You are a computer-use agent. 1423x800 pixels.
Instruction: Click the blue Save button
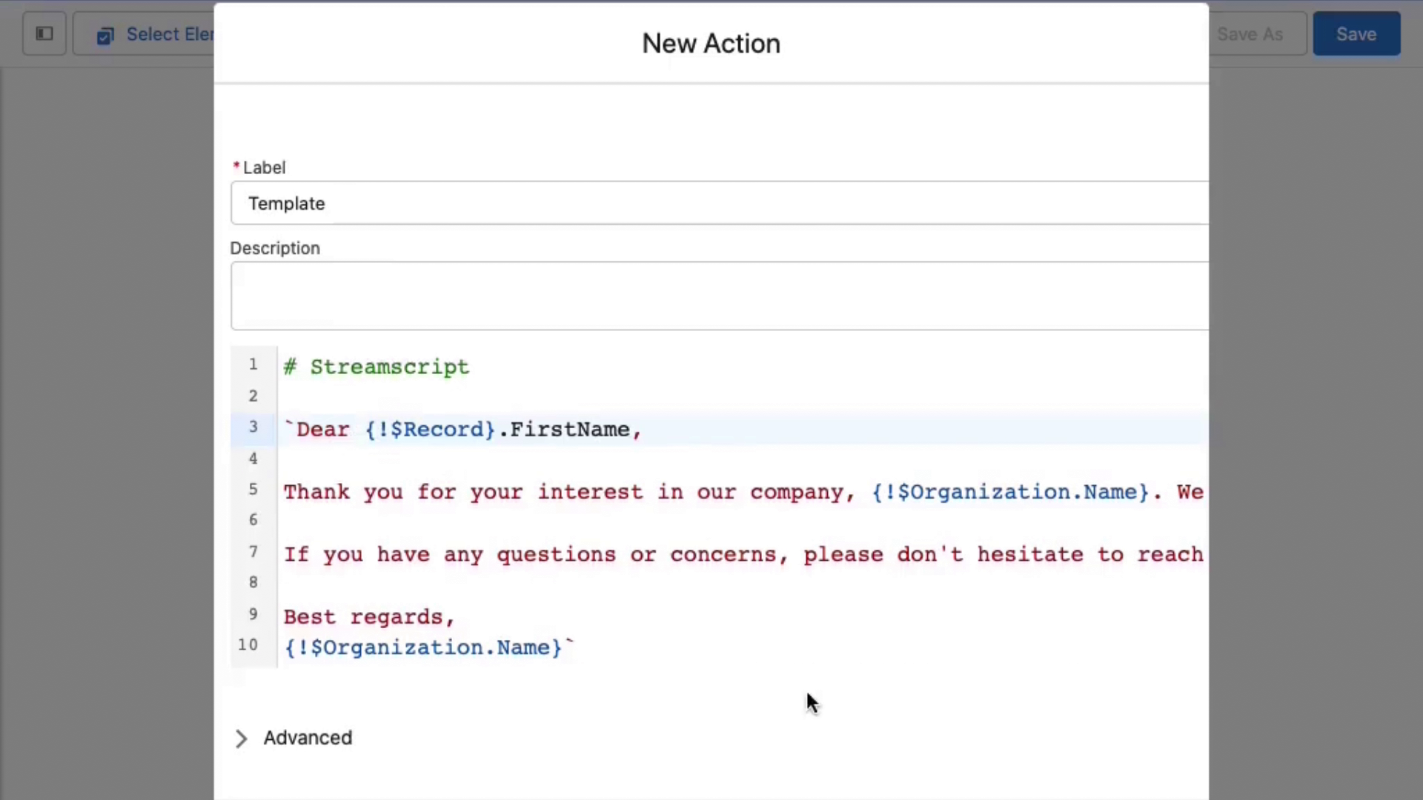point(1356,34)
